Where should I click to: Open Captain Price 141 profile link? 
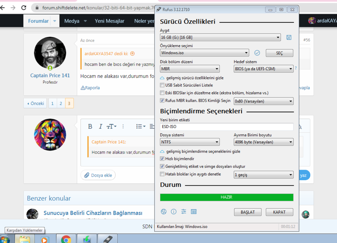point(50,75)
